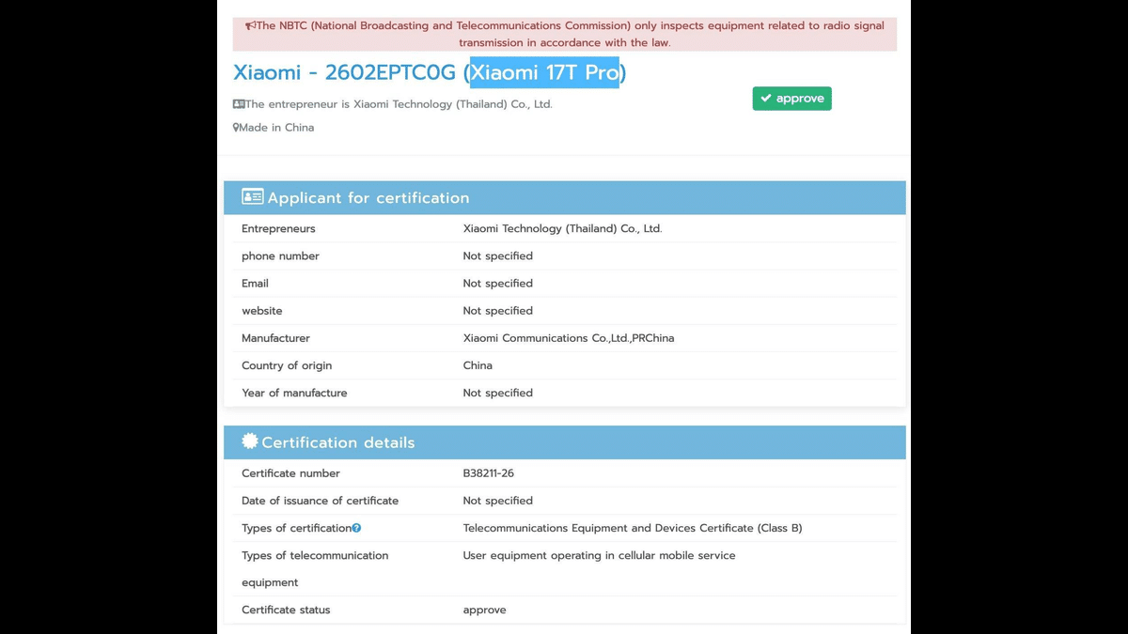1128x634 pixels.
Task: Click the megaphone icon in the NBTC notice
Action: coord(250,26)
